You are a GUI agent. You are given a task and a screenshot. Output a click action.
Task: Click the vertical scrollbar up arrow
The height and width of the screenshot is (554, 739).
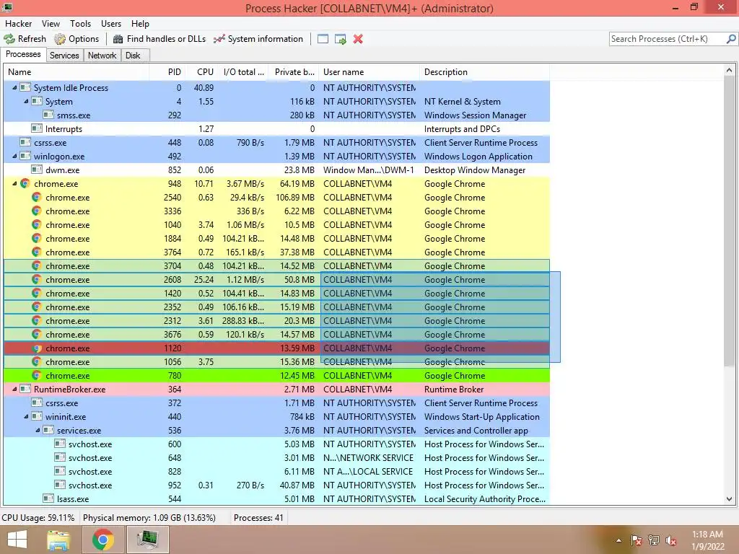click(x=729, y=71)
